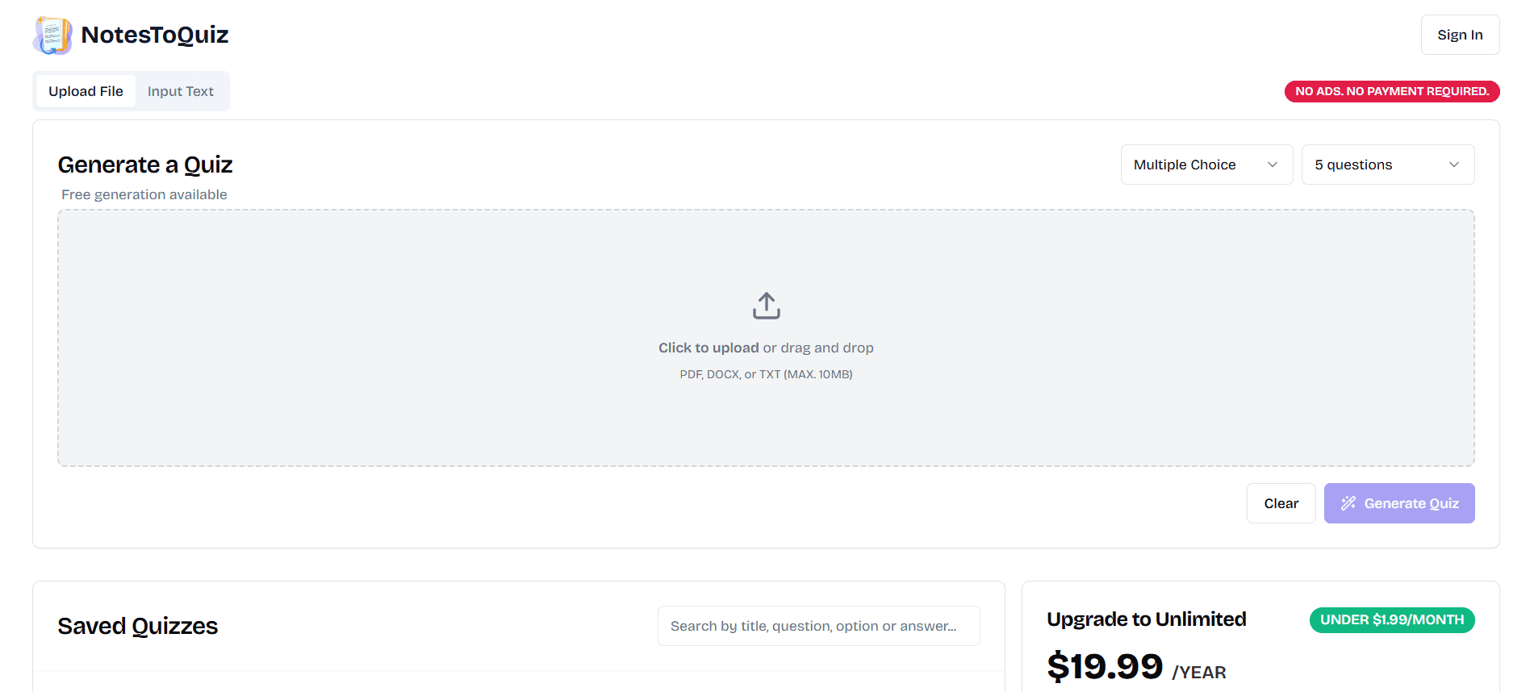Click the 5 questions chevron arrow
This screenshot has height=692, width=1530.
click(x=1454, y=165)
